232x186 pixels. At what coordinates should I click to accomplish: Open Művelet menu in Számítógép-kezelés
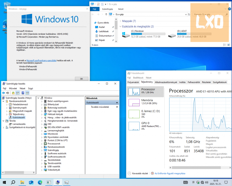[x=13, y=88]
